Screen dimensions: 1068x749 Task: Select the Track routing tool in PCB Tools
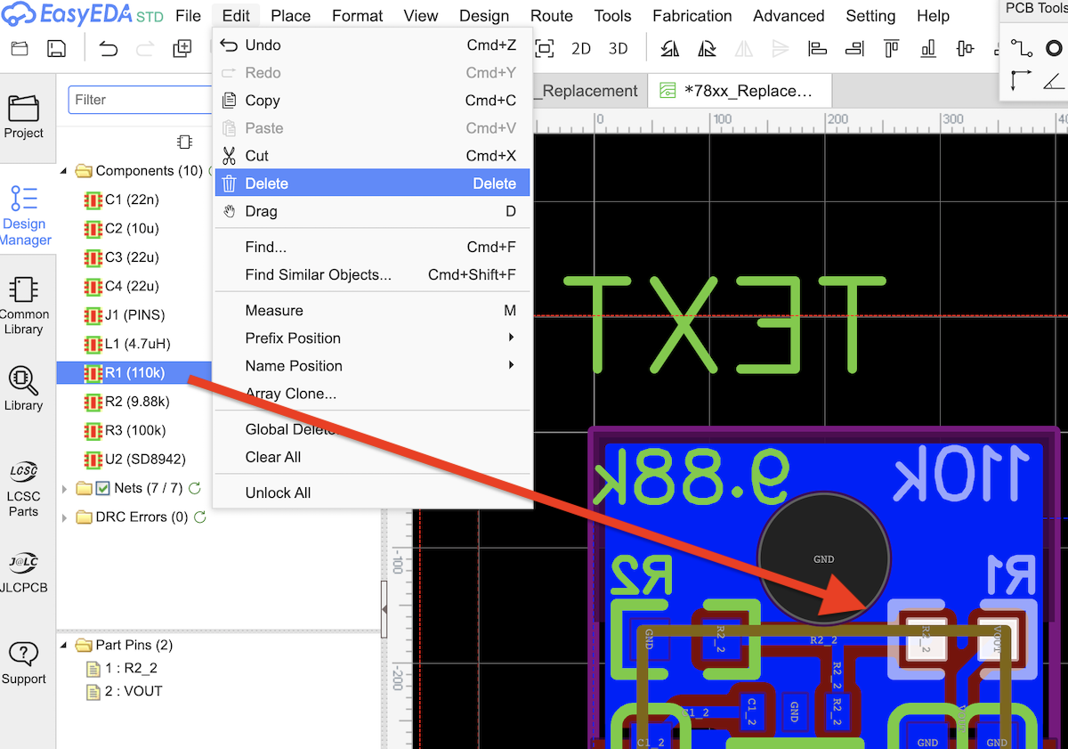click(x=1021, y=46)
